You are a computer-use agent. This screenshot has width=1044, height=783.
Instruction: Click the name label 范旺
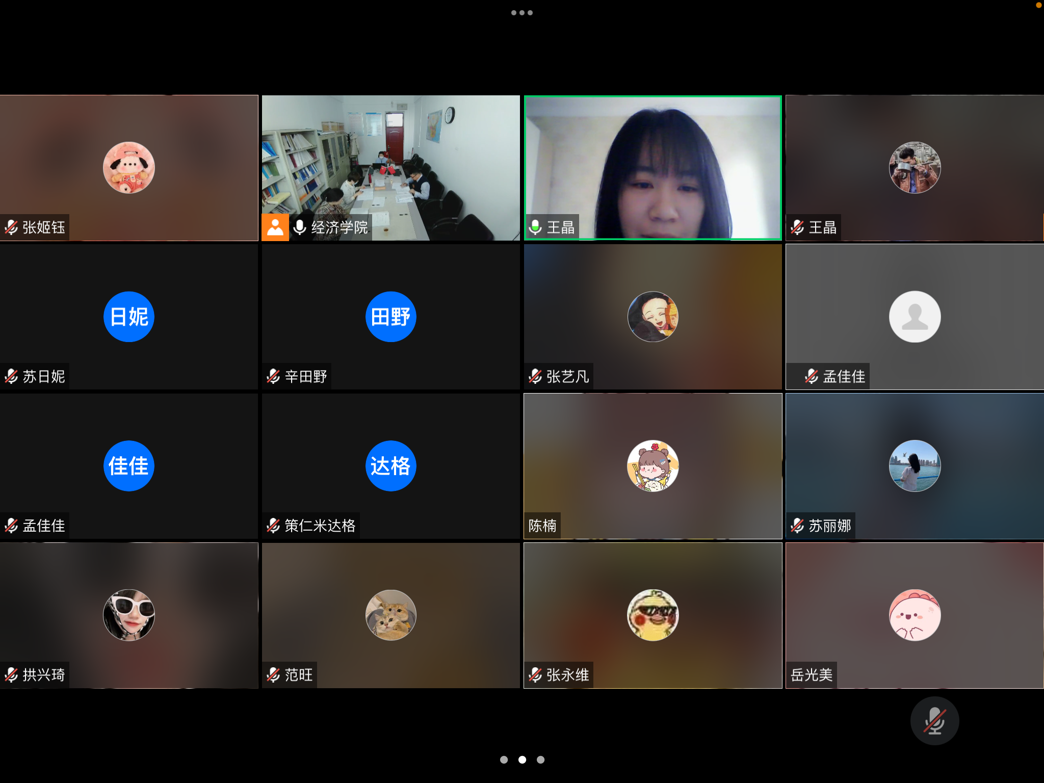click(299, 675)
